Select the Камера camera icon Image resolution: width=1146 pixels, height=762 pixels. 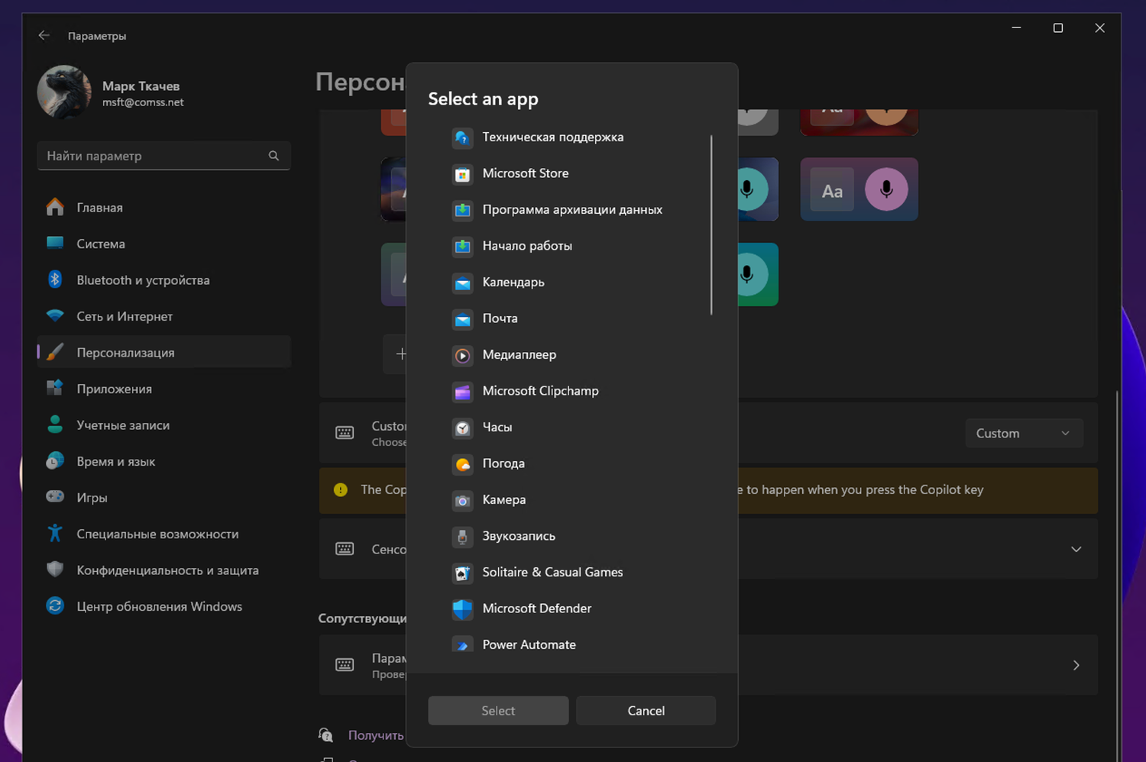click(462, 500)
